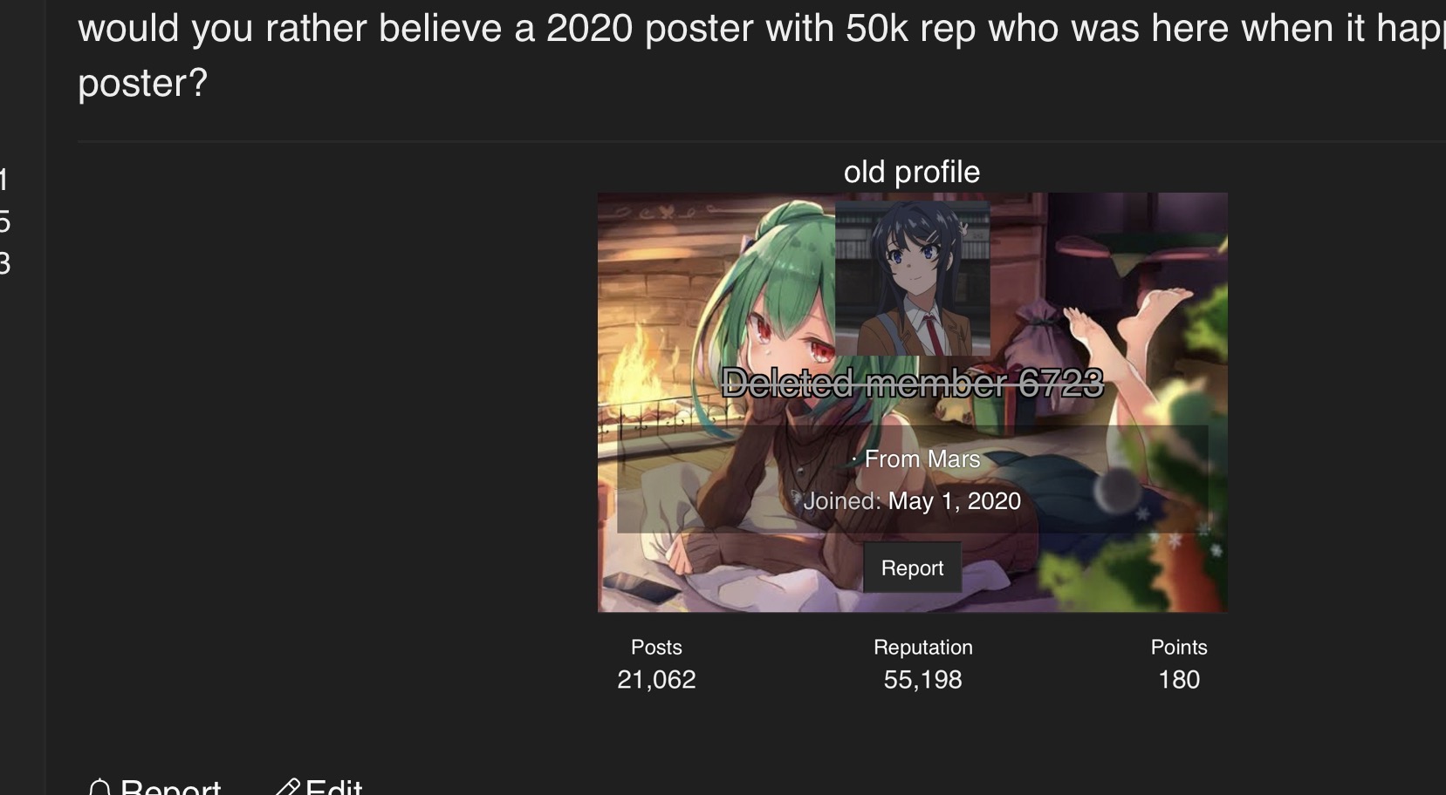Viewport: 1446px width, 795px height.
Task: Open the 180 points value
Action: click(1179, 679)
